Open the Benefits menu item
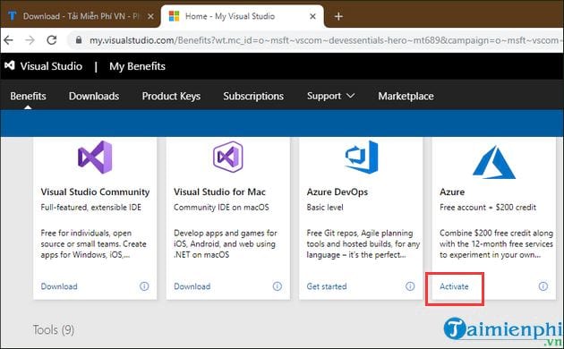The image size is (564, 349). click(28, 97)
